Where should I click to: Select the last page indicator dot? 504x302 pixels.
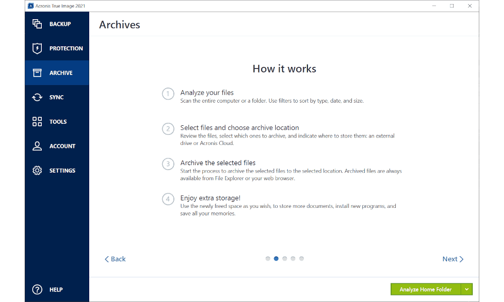[301, 259]
